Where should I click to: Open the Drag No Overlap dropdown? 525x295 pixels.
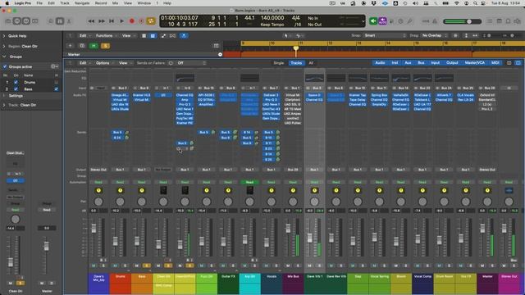point(434,35)
